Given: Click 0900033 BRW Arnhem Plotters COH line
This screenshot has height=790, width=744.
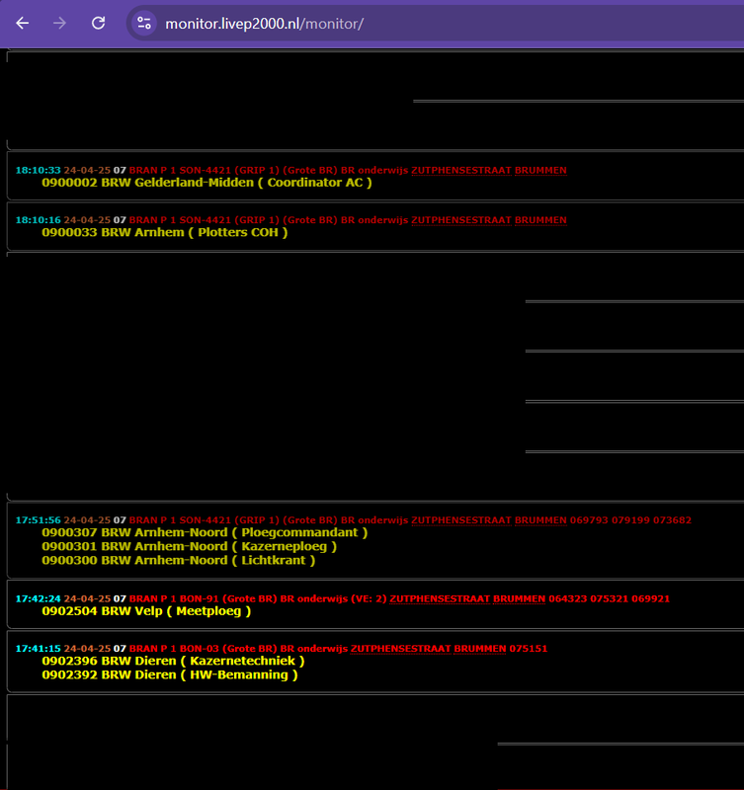Looking at the screenshot, I should click(164, 232).
